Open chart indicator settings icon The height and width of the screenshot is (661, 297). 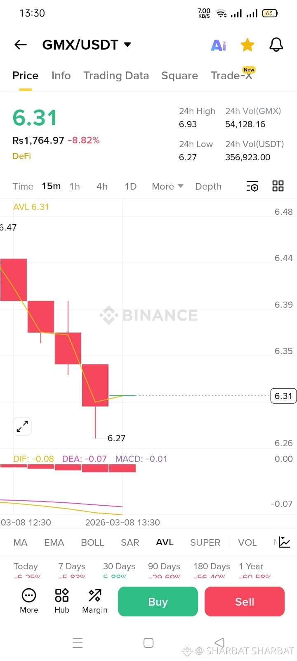tap(252, 186)
